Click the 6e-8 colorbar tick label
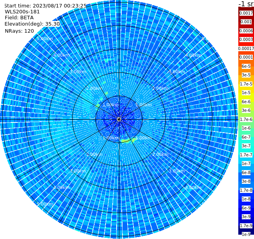254x239 pixels. (246, 172)
